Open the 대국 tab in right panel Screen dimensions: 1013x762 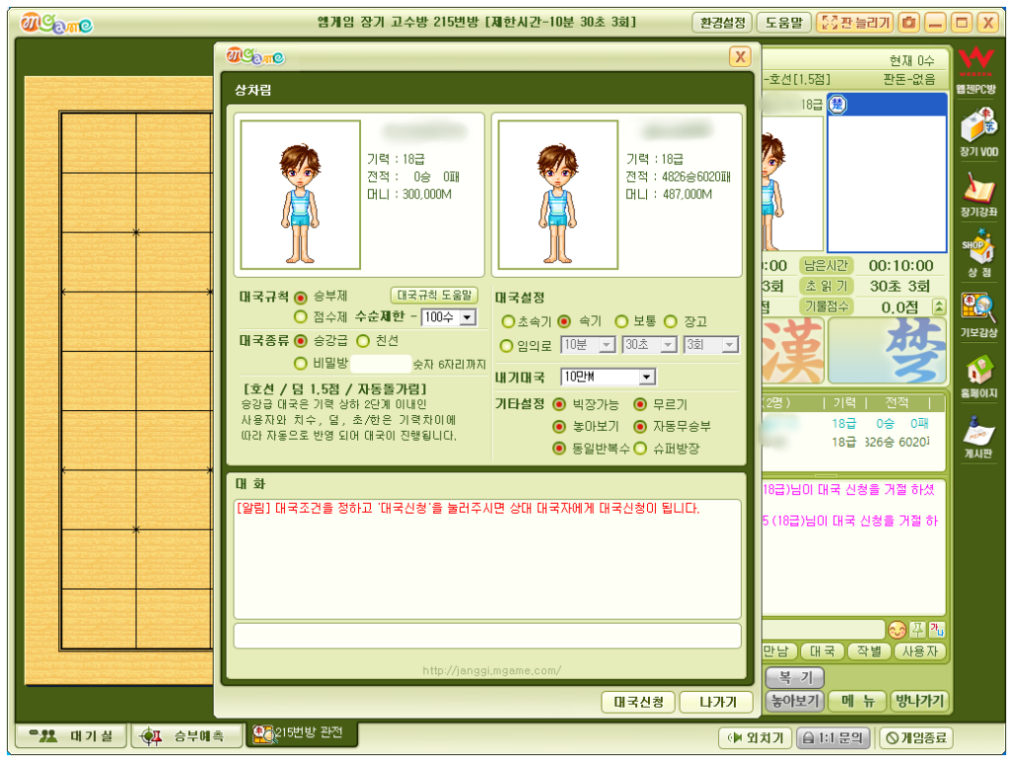click(x=822, y=651)
